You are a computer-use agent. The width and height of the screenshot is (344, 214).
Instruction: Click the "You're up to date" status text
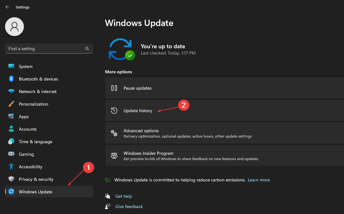pos(163,46)
